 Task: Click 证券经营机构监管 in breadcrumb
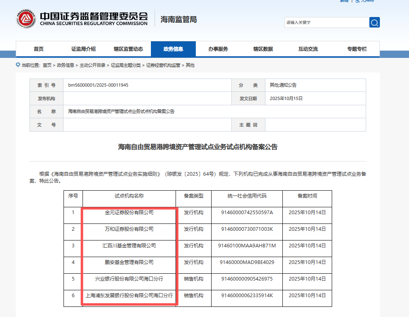coord(163,65)
